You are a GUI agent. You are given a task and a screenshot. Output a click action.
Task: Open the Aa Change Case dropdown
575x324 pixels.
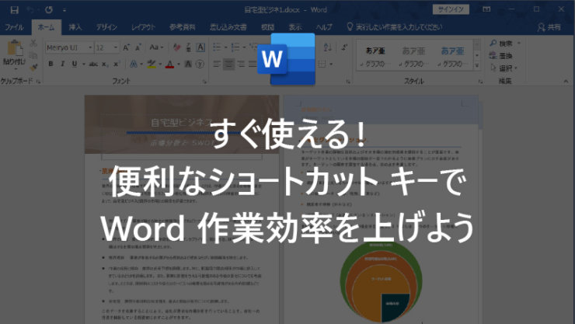[x=156, y=47]
